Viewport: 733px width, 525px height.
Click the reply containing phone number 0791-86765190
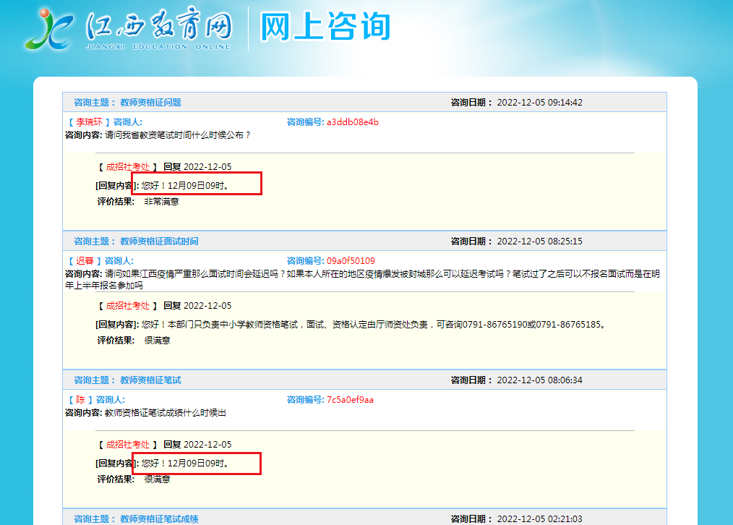[x=372, y=325]
